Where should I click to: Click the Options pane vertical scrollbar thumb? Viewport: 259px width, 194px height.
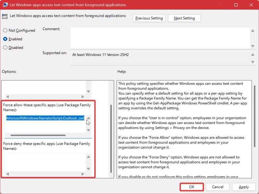point(111,139)
